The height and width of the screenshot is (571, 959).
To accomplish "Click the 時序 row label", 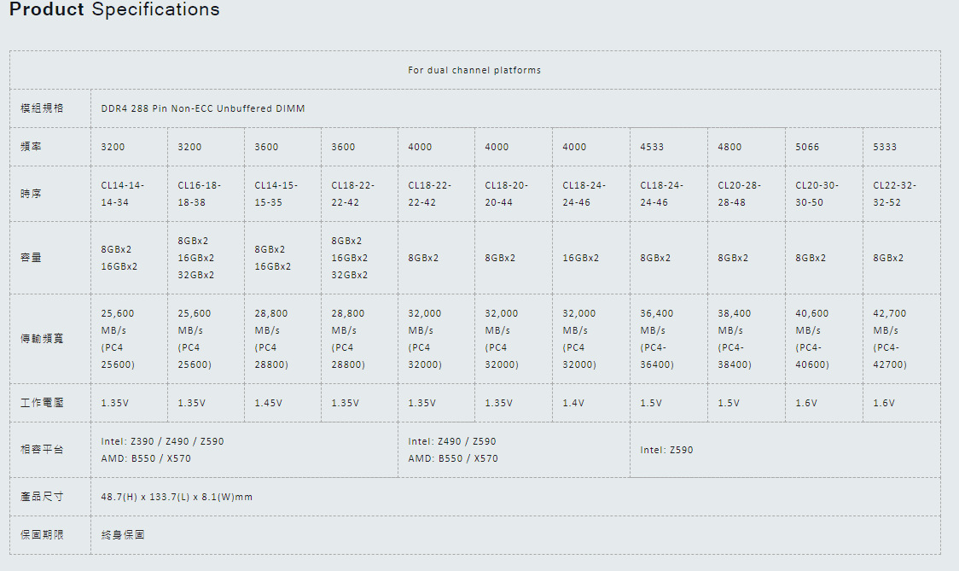I will click(32, 194).
